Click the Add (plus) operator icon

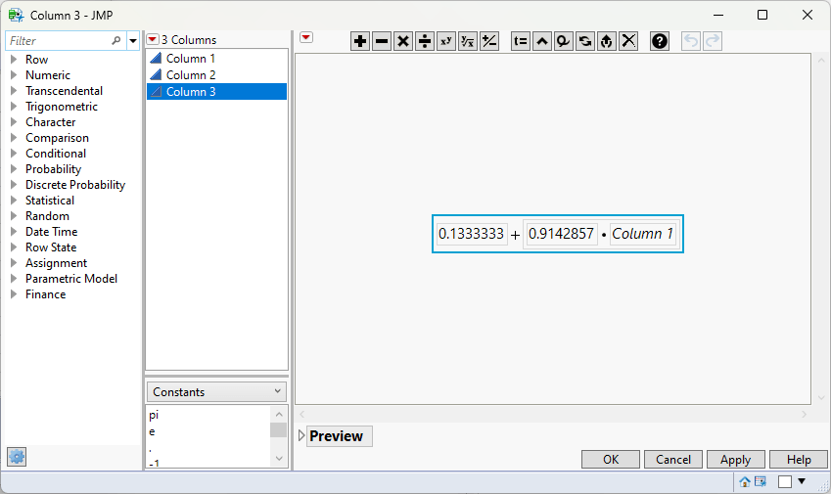coord(360,41)
